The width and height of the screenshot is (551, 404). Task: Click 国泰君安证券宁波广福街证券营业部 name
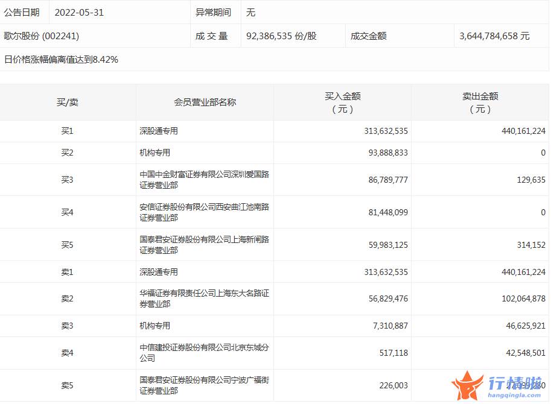coord(204,385)
